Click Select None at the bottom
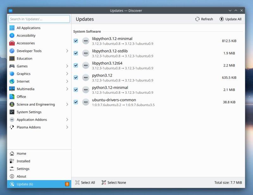 pos(114,183)
